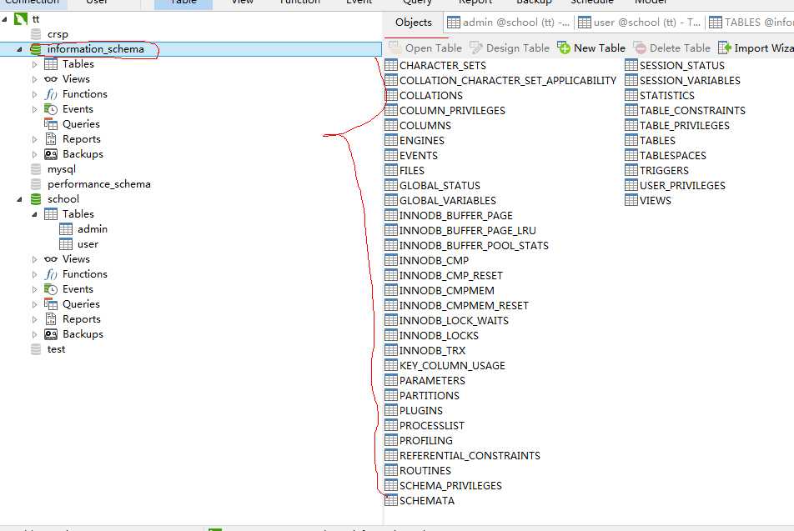The height and width of the screenshot is (531, 794).
Task: Click Backups icon under school database
Action: point(51,334)
